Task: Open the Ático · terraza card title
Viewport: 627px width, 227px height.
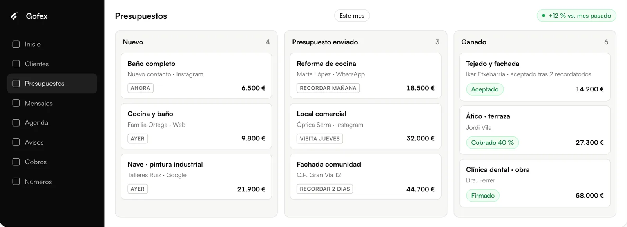Action: tap(488, 116)
